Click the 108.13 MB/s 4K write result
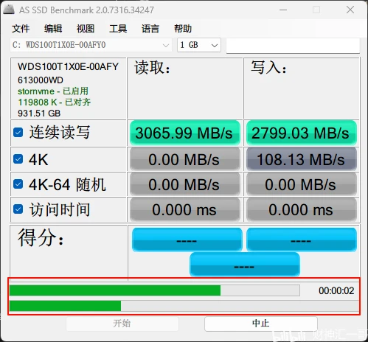This screenshot has width=368, height=342. point(302,159)
